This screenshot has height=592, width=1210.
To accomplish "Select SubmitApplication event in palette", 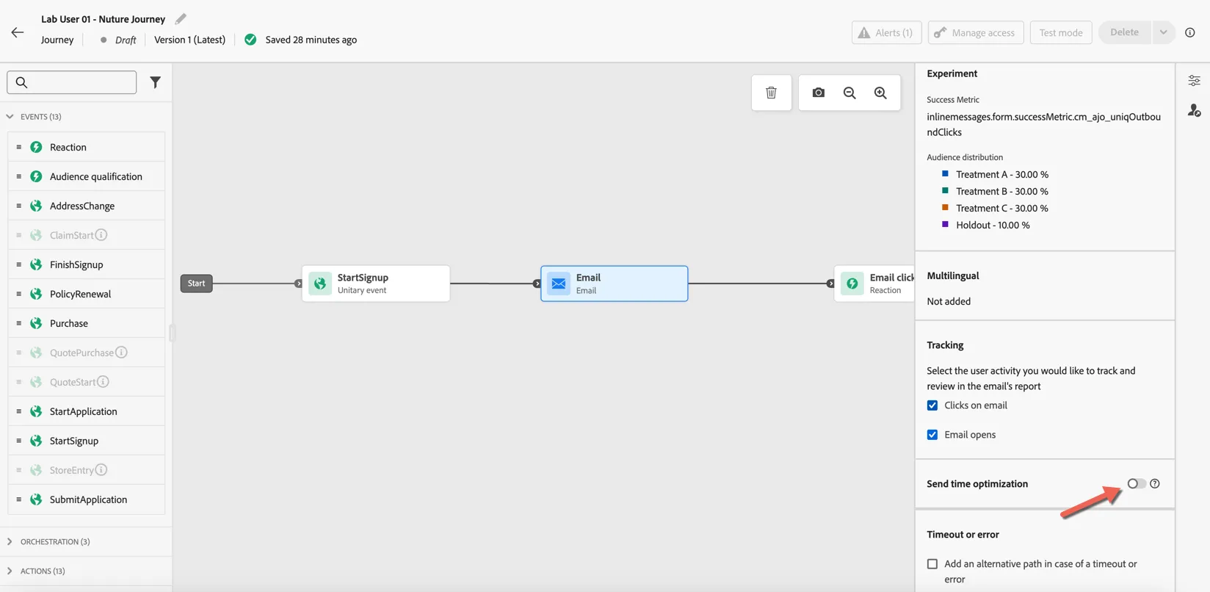I will coord(87,499).
